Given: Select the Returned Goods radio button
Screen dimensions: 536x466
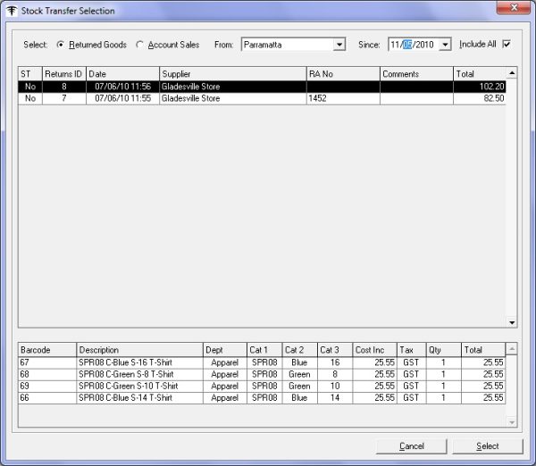Looking at the screenshot, I should pyautogui.click(x=61, y=44).
